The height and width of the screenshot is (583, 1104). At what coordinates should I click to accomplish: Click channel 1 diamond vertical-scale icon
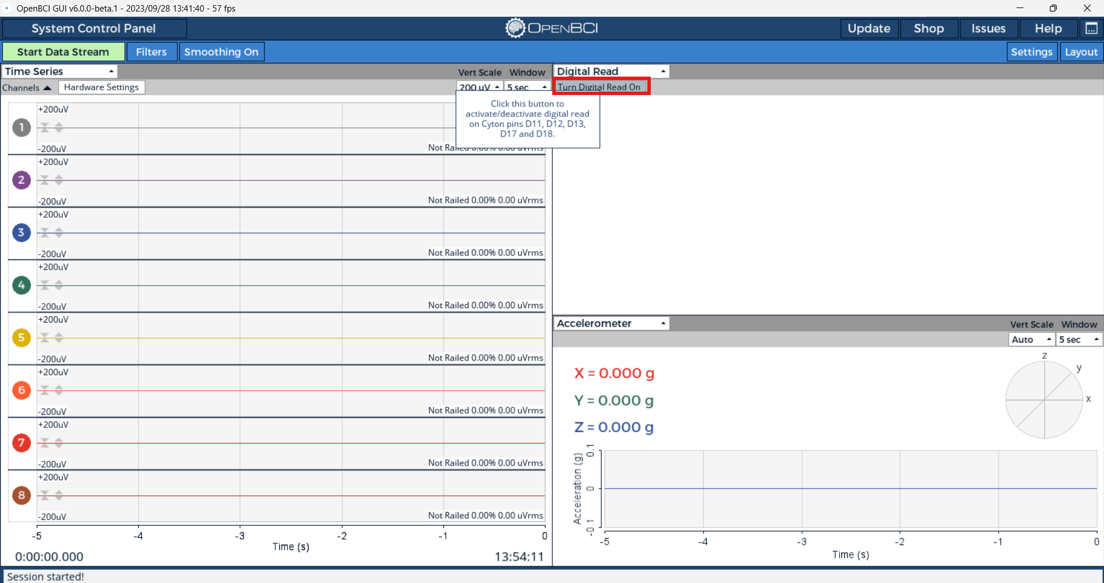[59, 127]
